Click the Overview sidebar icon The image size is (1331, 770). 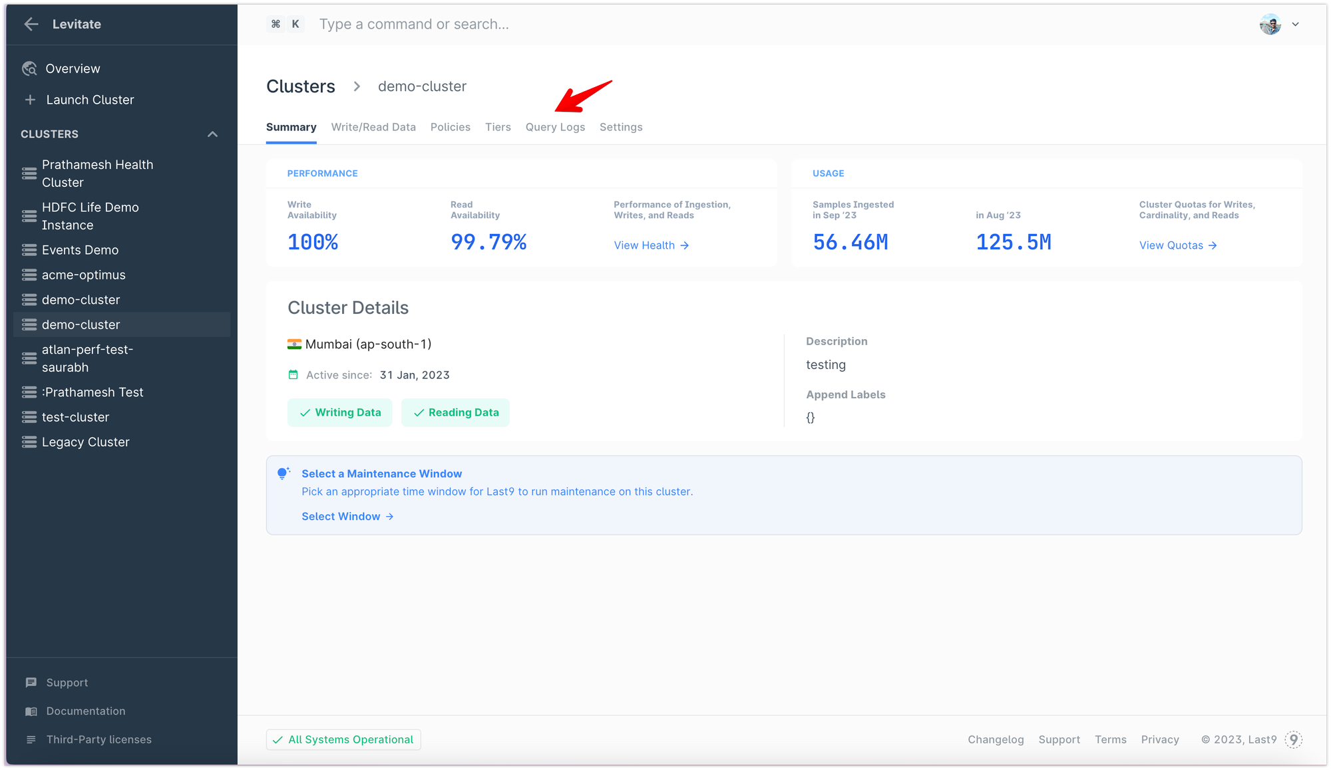31,68
